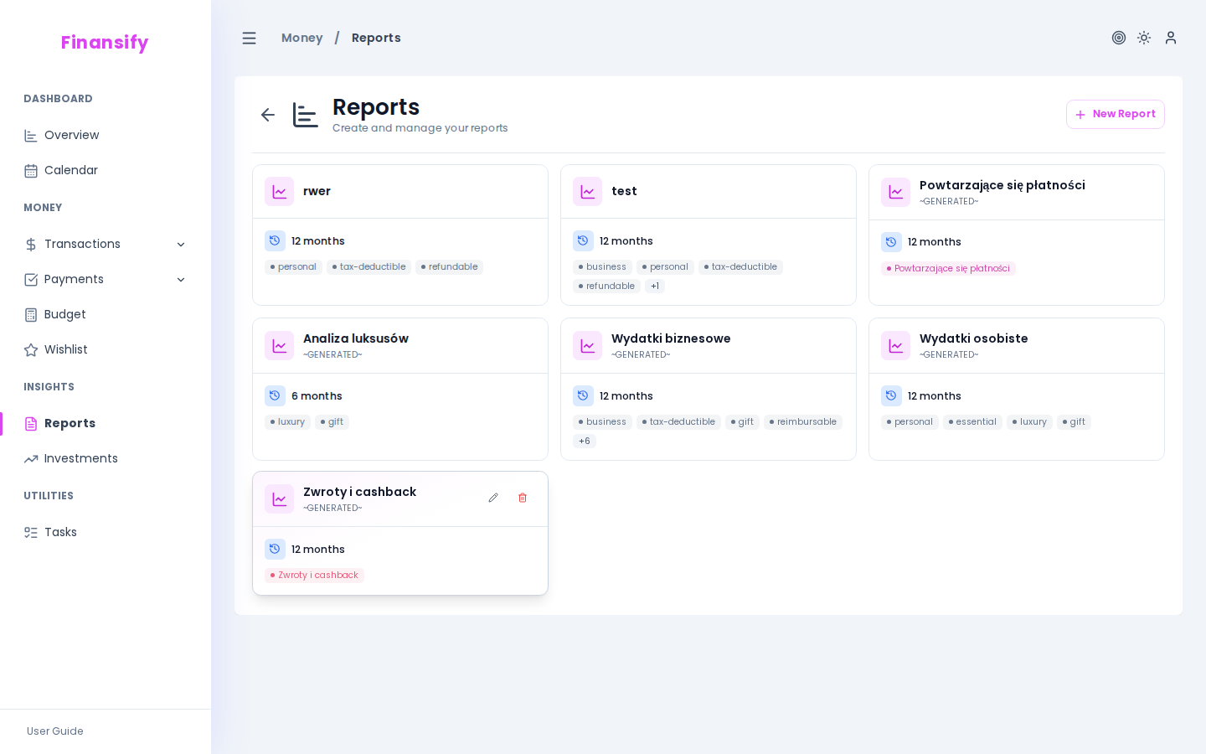Click the Money breadcrumb link

tap(302, 38)
